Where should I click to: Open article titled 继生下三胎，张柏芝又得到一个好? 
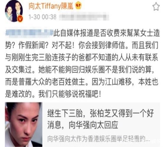100,113
